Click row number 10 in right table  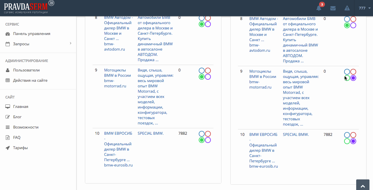pos(242,135)
